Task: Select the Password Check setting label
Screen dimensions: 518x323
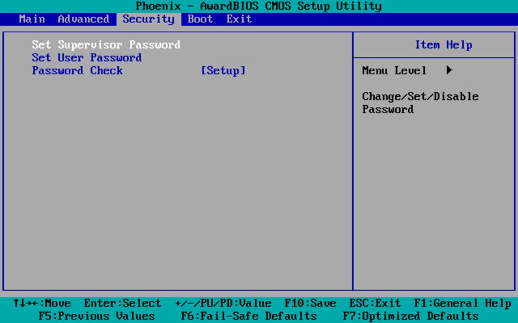Action: (x=77, y=71)
